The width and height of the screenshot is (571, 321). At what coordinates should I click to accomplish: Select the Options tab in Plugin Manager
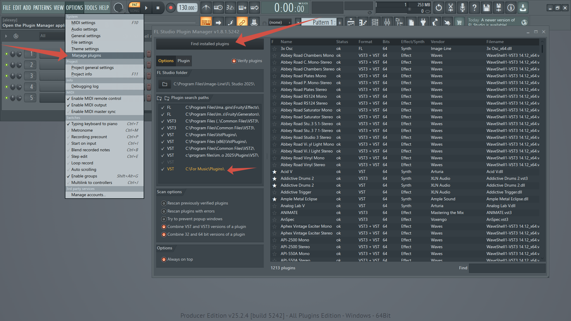click(x=166, y=61)
